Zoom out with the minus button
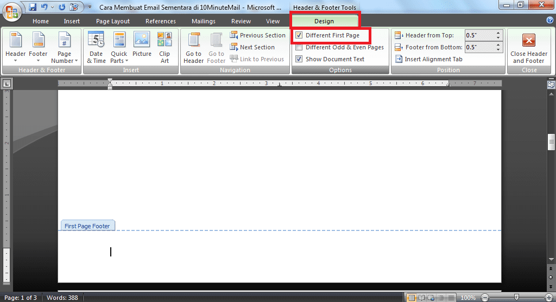Screen dimensions: 556x302 tap(485, 298)
